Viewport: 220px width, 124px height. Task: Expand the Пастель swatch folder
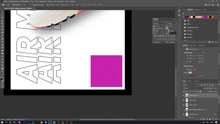[183, 31]
